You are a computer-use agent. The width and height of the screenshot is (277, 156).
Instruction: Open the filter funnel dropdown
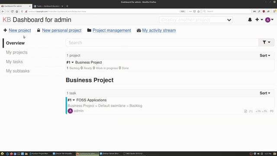click(x=267, y=42)
